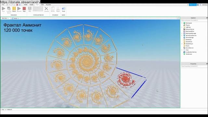Select ReplicatedStorage in Explorer
Screen dimensions: 208x117
pos(191,33)
